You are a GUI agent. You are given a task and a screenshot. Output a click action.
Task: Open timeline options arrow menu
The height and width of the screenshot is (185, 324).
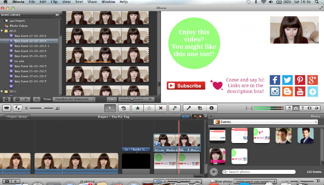[206, 117]
